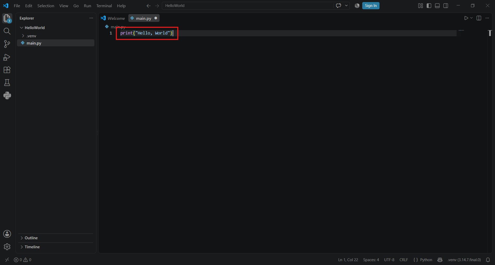Open the Terminal menu
495x265 pixels.
[x=104, y=6]
